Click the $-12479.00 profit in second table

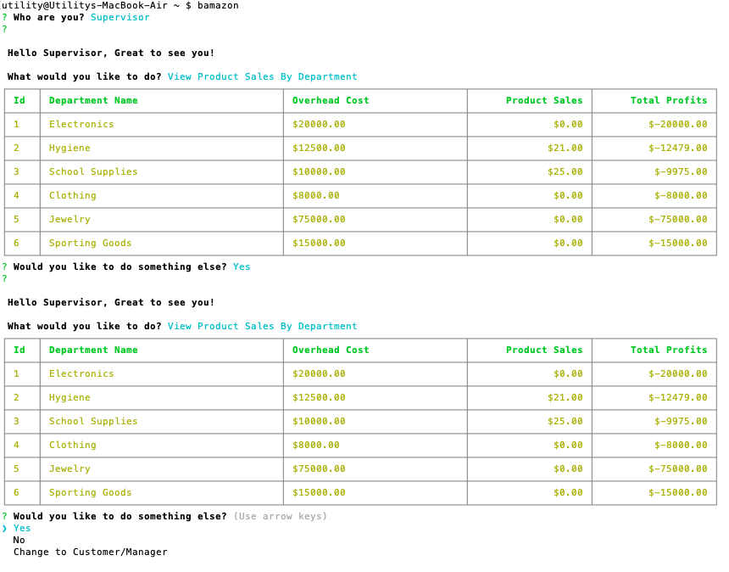coord(677,397)
